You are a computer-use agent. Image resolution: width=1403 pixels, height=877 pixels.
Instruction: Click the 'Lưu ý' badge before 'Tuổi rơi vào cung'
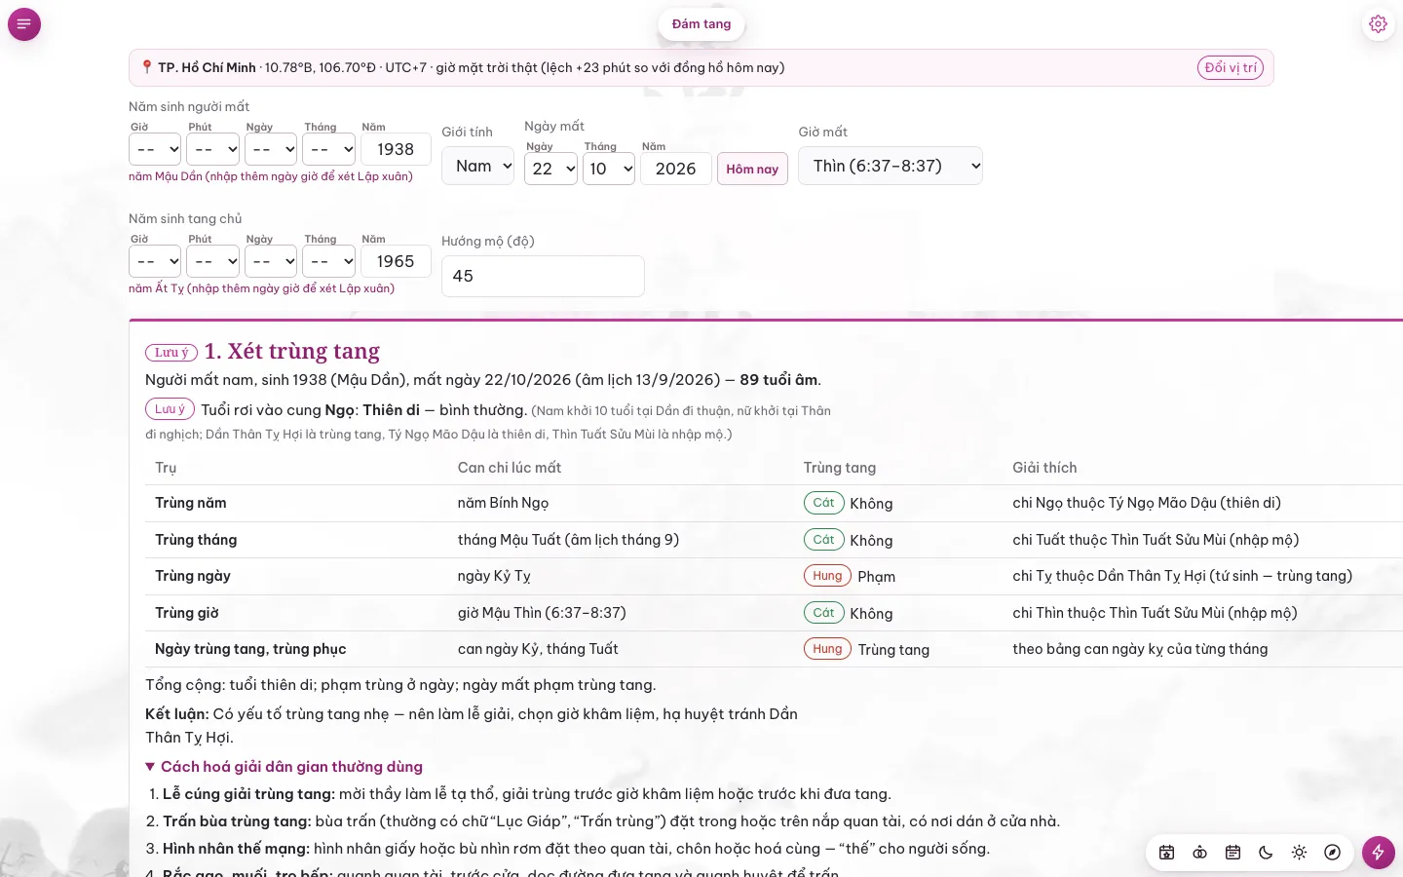(171, 409)
